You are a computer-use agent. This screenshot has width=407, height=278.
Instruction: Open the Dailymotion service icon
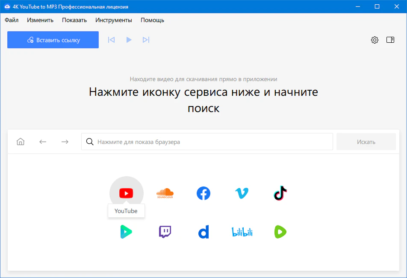tap(203, 232)
